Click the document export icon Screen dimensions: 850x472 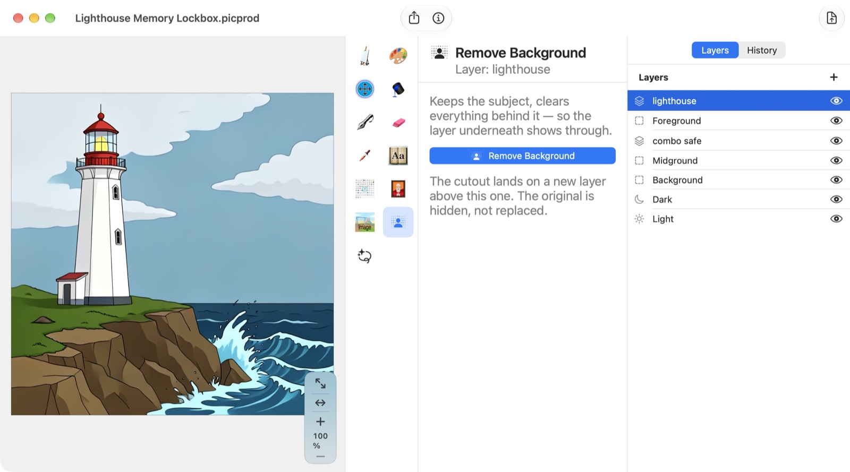(831, 18)
